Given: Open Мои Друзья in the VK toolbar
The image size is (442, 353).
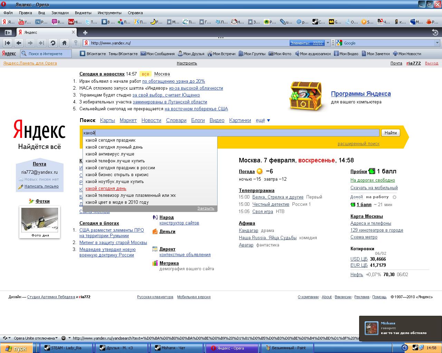Looking at the screenshot, I should [x=191, y=53].
